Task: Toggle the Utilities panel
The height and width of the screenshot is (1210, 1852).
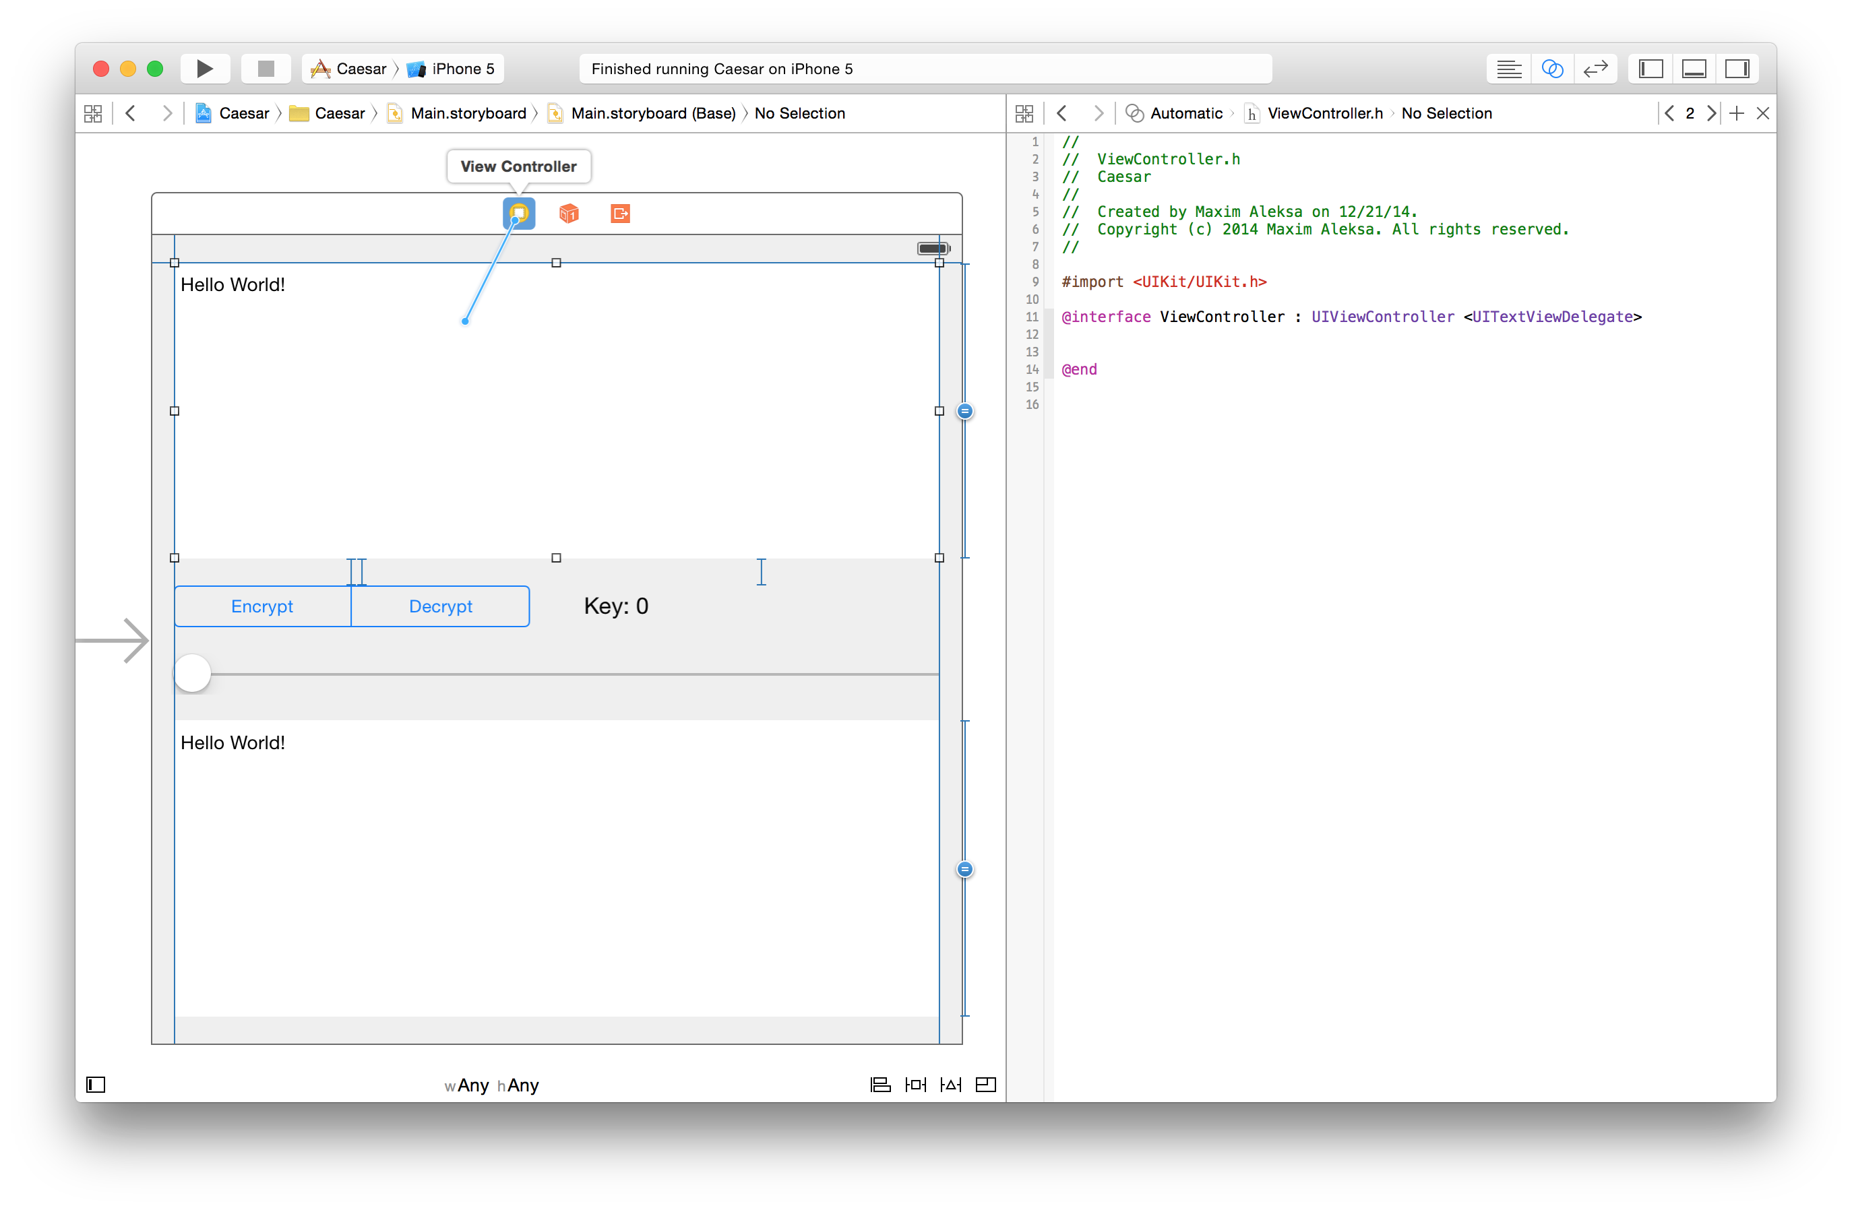Action: [1737, 69]
